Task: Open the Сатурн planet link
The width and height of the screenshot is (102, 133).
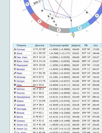Action: (x=20, y=81)
